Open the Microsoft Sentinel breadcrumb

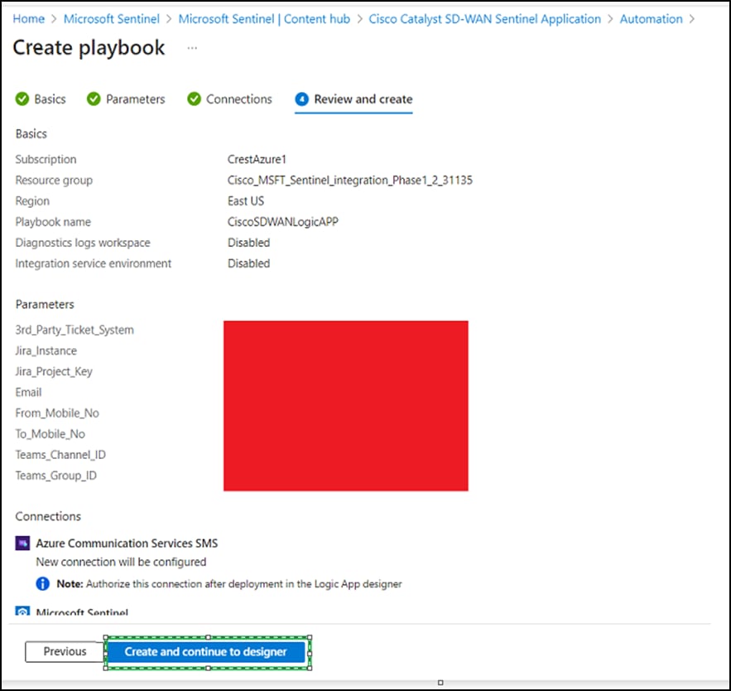[x=112, y=19]
